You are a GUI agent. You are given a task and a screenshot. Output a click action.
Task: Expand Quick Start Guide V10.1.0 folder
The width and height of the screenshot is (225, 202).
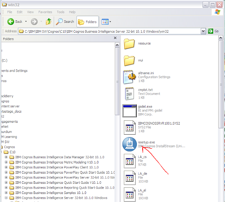tap(6, 182)
